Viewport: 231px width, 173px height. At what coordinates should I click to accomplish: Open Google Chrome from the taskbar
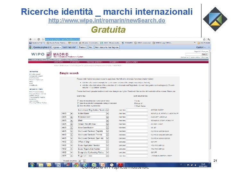[x=76, y=165]
